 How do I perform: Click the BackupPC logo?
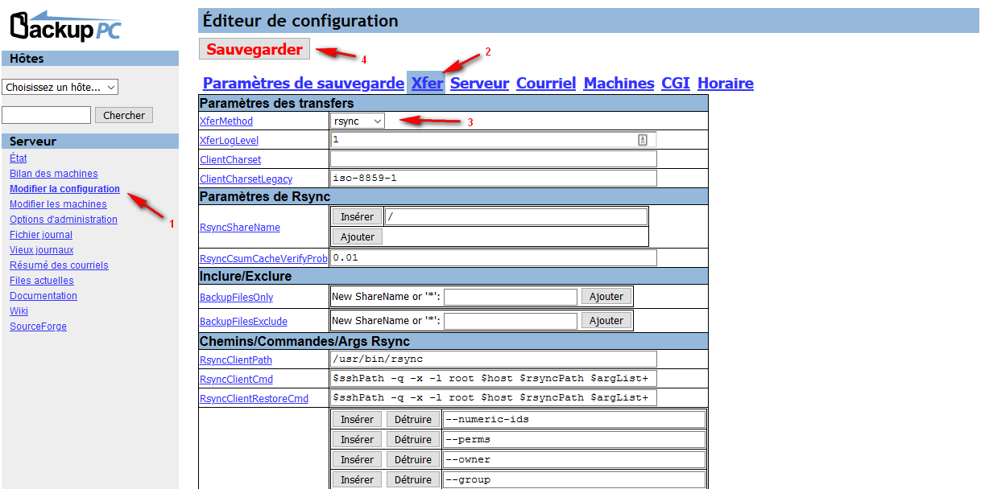[x=66, y=25]
